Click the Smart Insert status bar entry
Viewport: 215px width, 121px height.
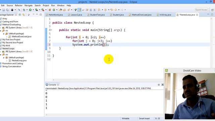(144, 118)
